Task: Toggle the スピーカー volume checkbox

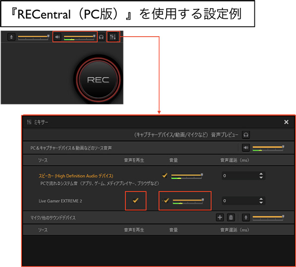Action: 165,175
